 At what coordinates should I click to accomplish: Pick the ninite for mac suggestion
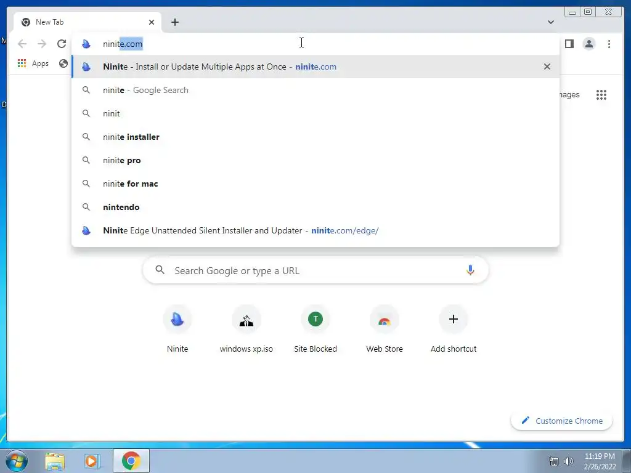[x=315, y=184]
